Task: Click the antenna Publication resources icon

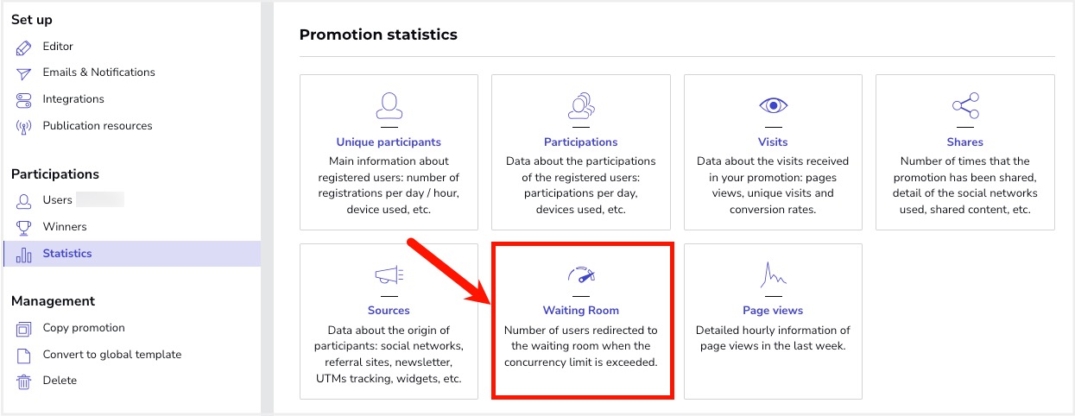Action: 24,126
